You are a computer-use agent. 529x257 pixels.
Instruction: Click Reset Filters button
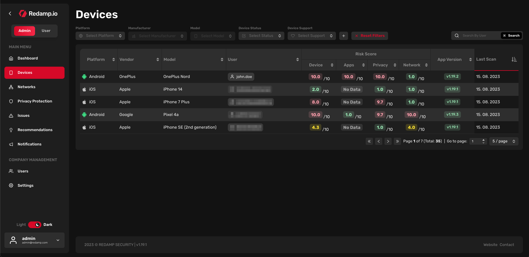(370, 36)
